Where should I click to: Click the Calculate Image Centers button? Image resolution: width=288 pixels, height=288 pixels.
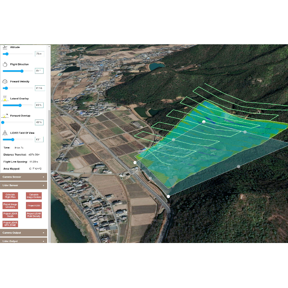34,196
